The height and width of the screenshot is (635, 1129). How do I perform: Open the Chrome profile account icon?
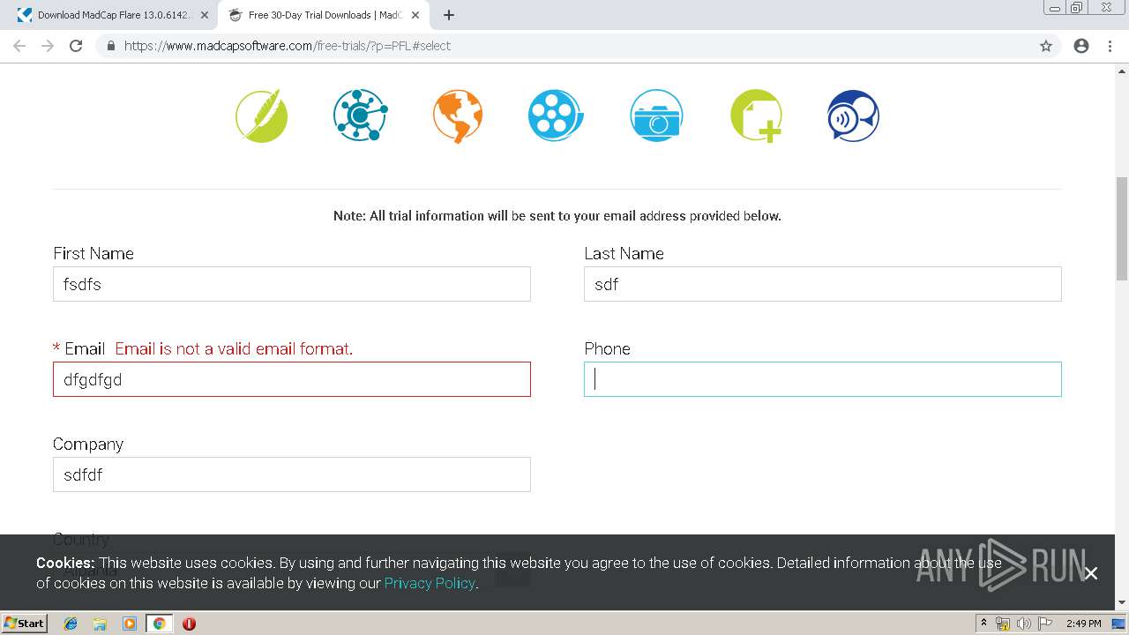[x=1081, y=46]
